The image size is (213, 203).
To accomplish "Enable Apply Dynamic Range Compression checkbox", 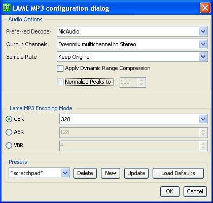I will coord(60,69).
